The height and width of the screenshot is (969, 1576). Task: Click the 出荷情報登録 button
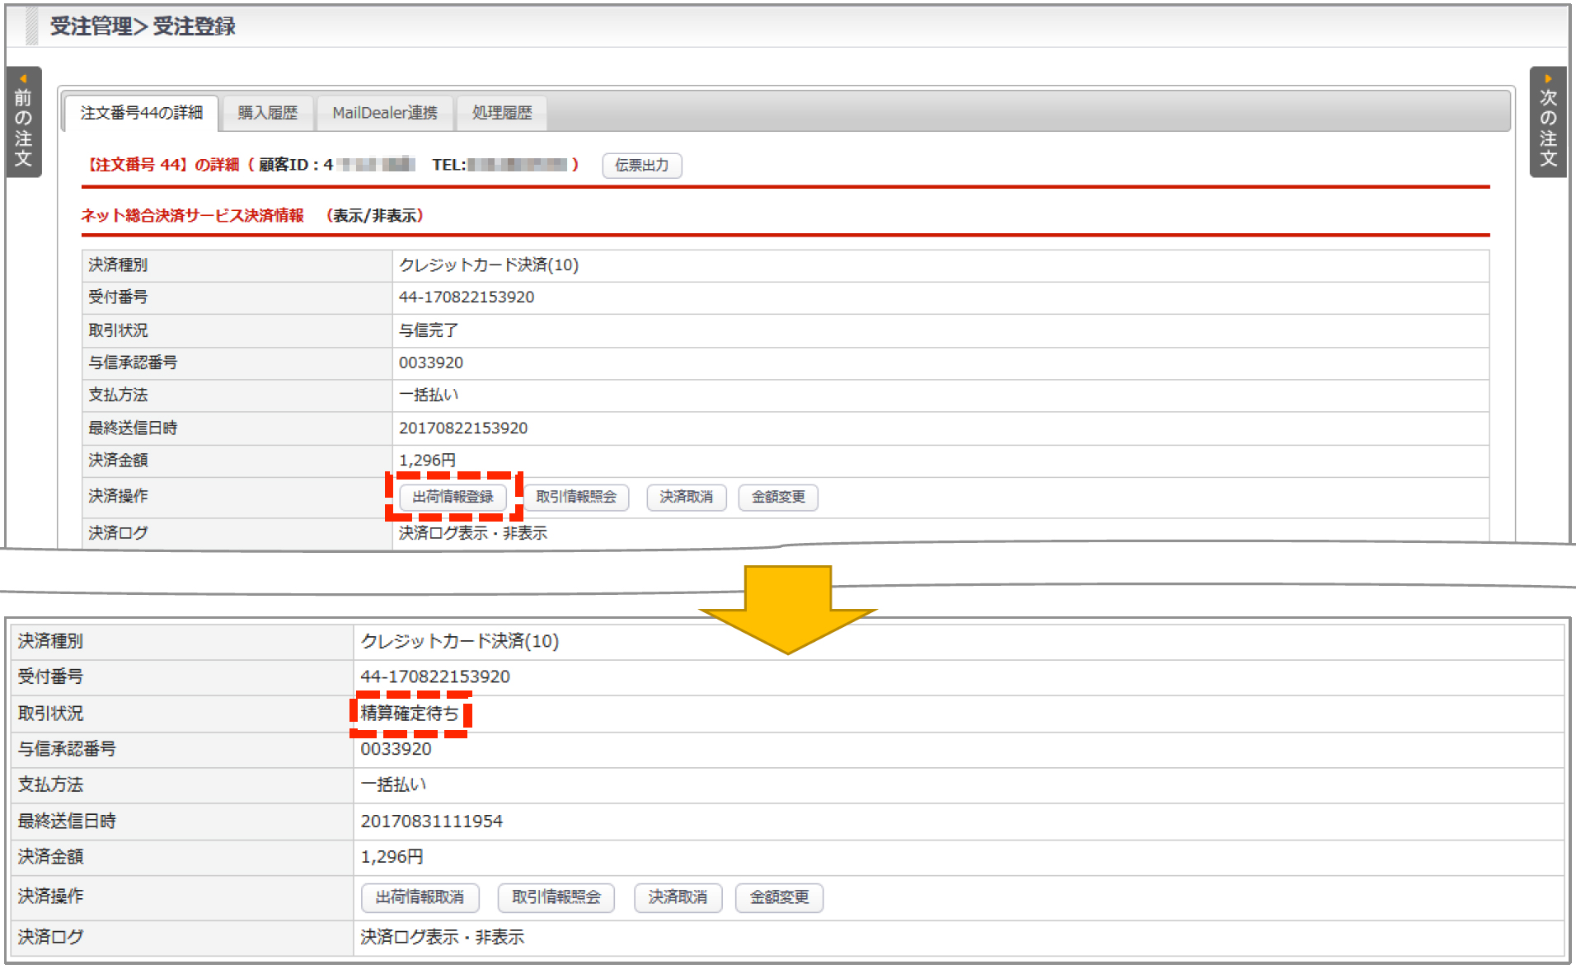click(453, 497)
